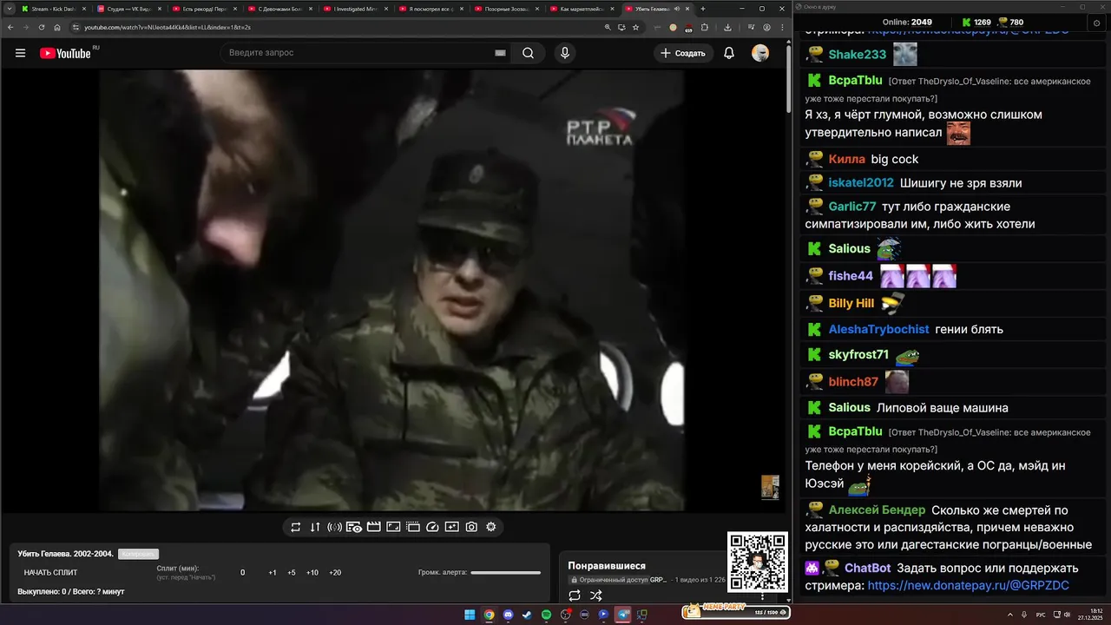Viewport: 1111px width, 625px height.
Task: Open a new browser tab
Action: [x=703, y=9]
